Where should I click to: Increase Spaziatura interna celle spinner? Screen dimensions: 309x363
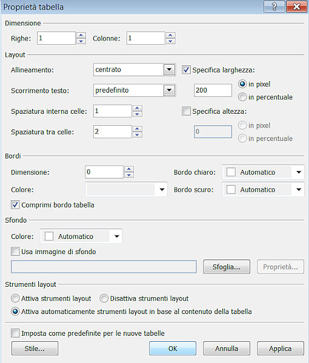[x=137, y=108]
